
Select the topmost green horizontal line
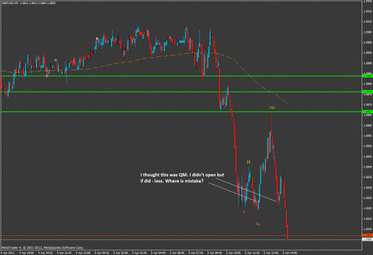click(x=181, y=76)
